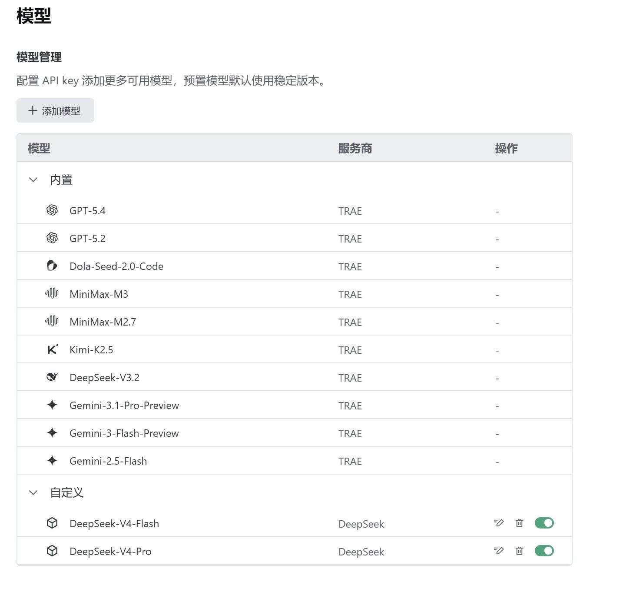The image size is (643, 605).
Task: Select the GPT-5.4 model name
Action: [x=87, y=211]
